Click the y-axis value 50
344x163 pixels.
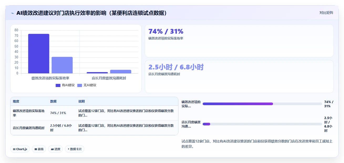point(16,46)
